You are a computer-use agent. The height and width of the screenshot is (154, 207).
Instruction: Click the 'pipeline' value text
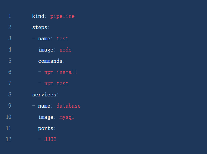click(62, 16)
